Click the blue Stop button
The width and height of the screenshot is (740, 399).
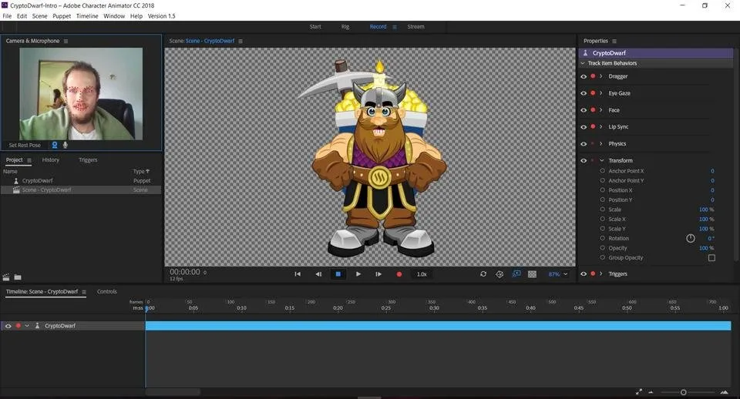click(338, 274)
